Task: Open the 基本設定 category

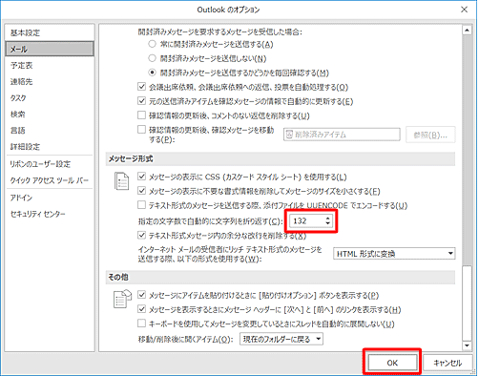Action: tap(50, 32)
